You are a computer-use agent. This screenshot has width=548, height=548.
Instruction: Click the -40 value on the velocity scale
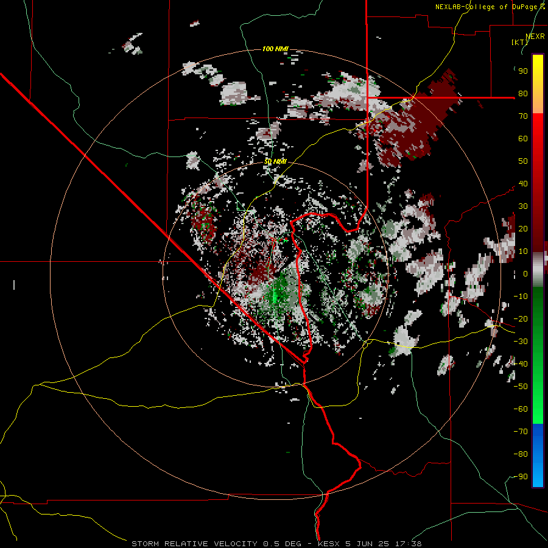(x=521, y=364)
